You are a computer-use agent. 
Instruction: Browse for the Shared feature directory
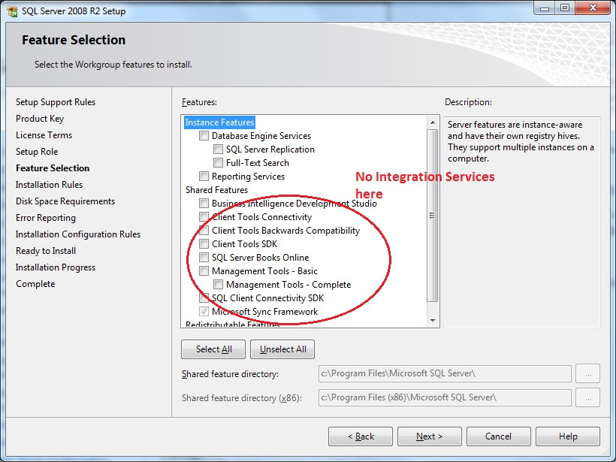587,373
